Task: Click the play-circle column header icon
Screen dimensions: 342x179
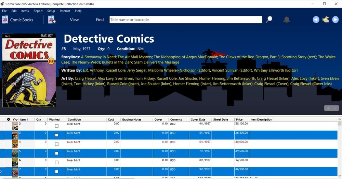Action: pyautogui.click(x=9, y=120)
